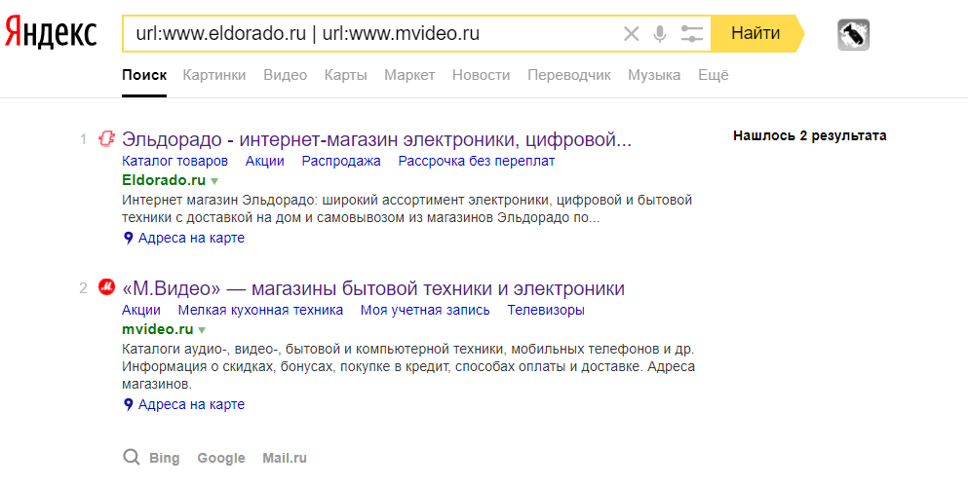This screenshot has width=968, height=487.
Task: Activate voice search microphone icon
Action: click(x=660, y=33)
